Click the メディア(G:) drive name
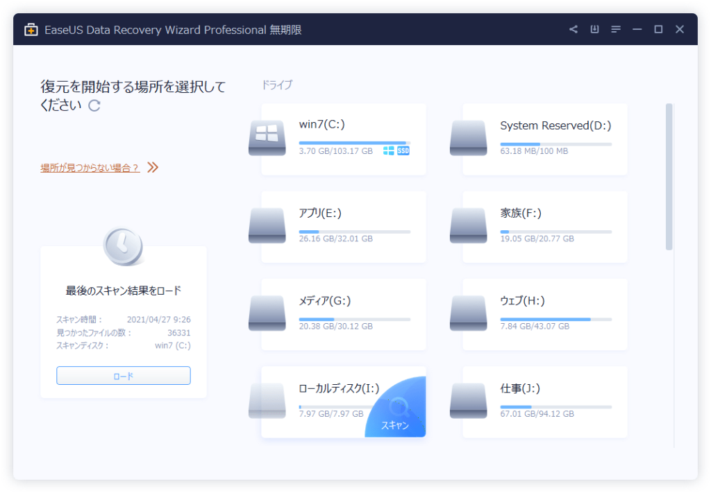Screen dimensions: 711x493 click(x=325, y=301)
